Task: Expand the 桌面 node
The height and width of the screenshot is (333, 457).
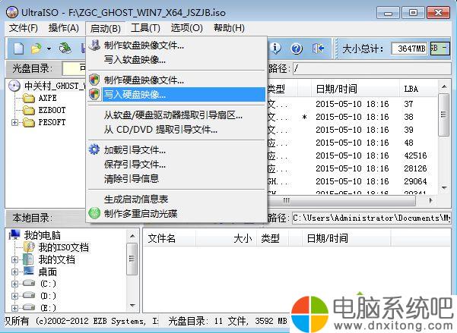Action: point(14,272)
